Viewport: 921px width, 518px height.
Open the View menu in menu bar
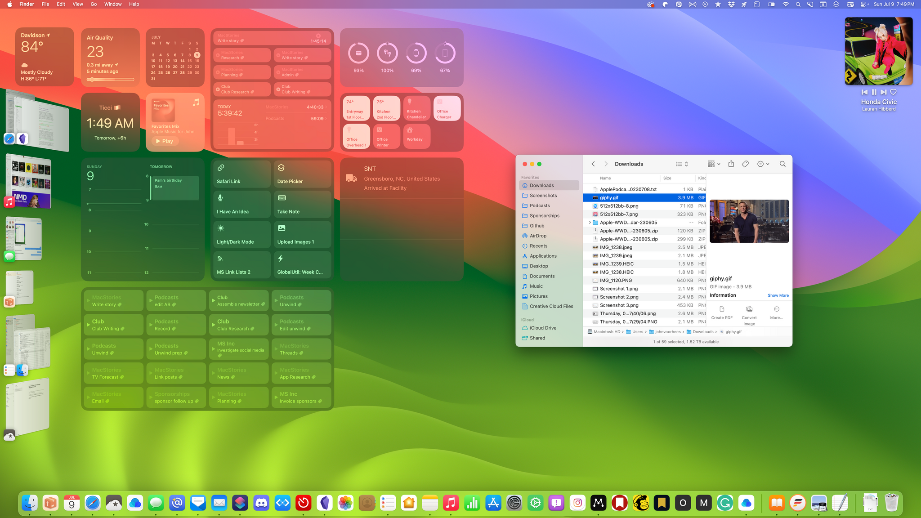click(x=76, y=4)
